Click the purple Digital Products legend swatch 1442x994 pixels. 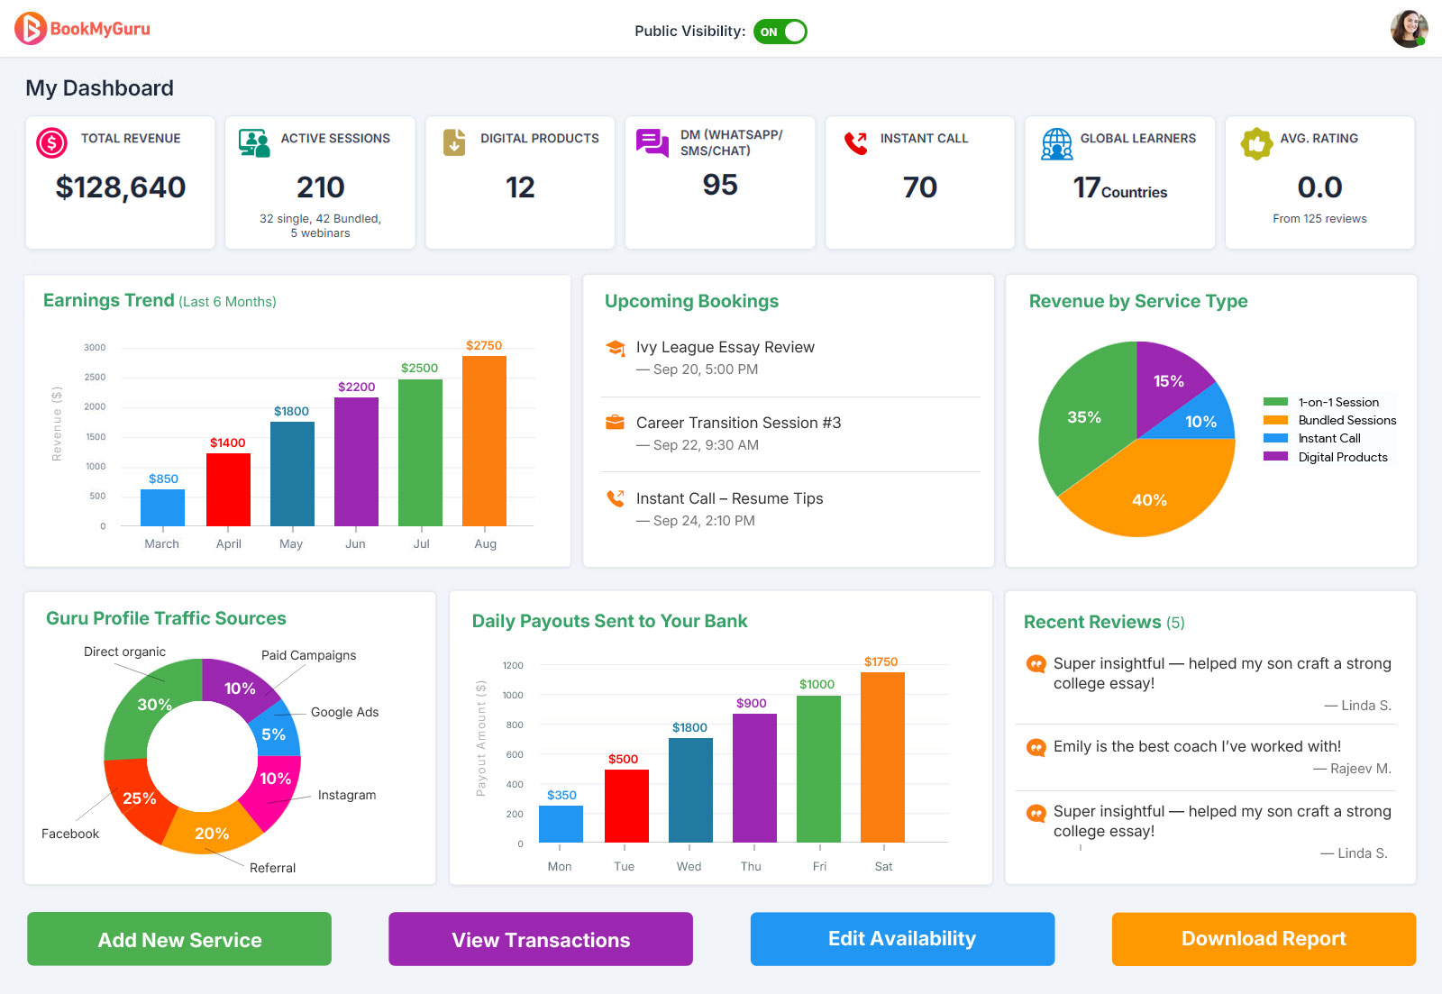click(x=1275, y=457)
